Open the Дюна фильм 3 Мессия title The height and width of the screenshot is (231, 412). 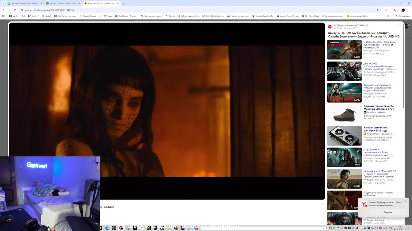pyautogui.click(x=379, y=174)
